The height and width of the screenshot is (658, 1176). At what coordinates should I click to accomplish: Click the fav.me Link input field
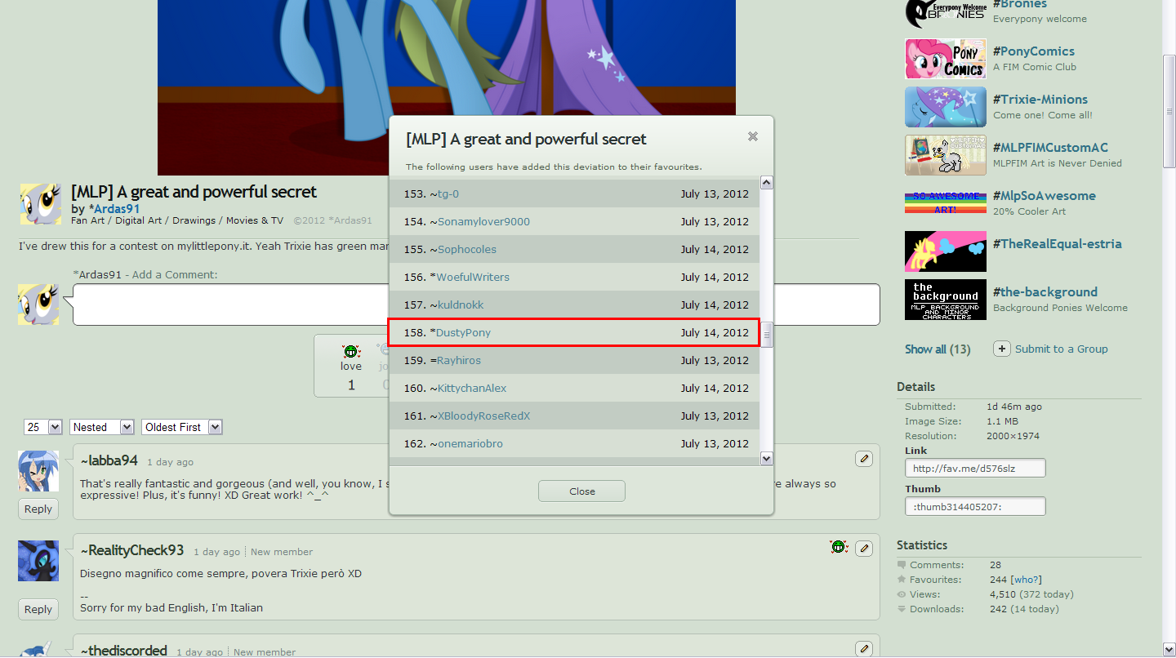click(x=975, y=468)
